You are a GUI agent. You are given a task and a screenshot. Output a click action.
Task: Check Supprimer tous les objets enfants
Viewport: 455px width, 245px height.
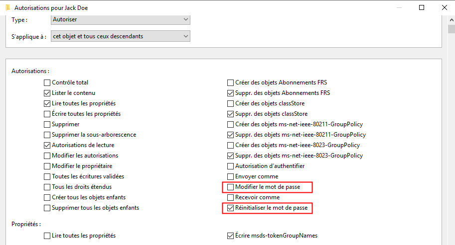[47, 208]
